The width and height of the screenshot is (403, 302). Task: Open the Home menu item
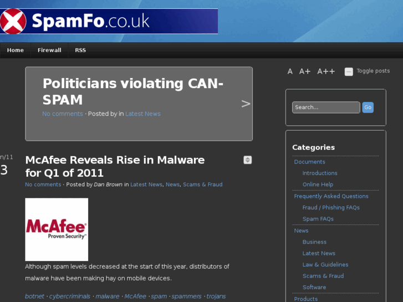click(x=16, y=50)
